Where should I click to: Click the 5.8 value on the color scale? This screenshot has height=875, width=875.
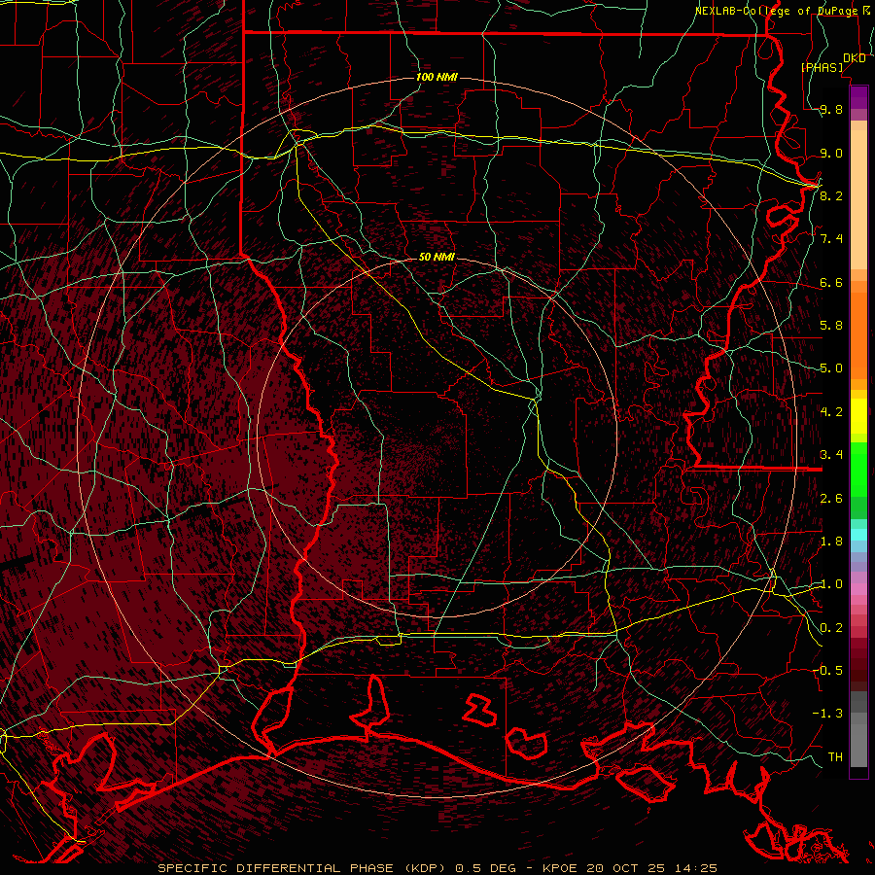pos(831,326)
